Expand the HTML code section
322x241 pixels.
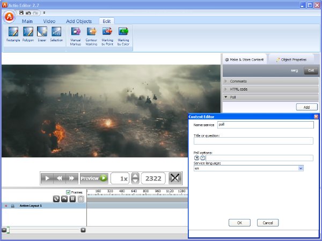(271, 89)
